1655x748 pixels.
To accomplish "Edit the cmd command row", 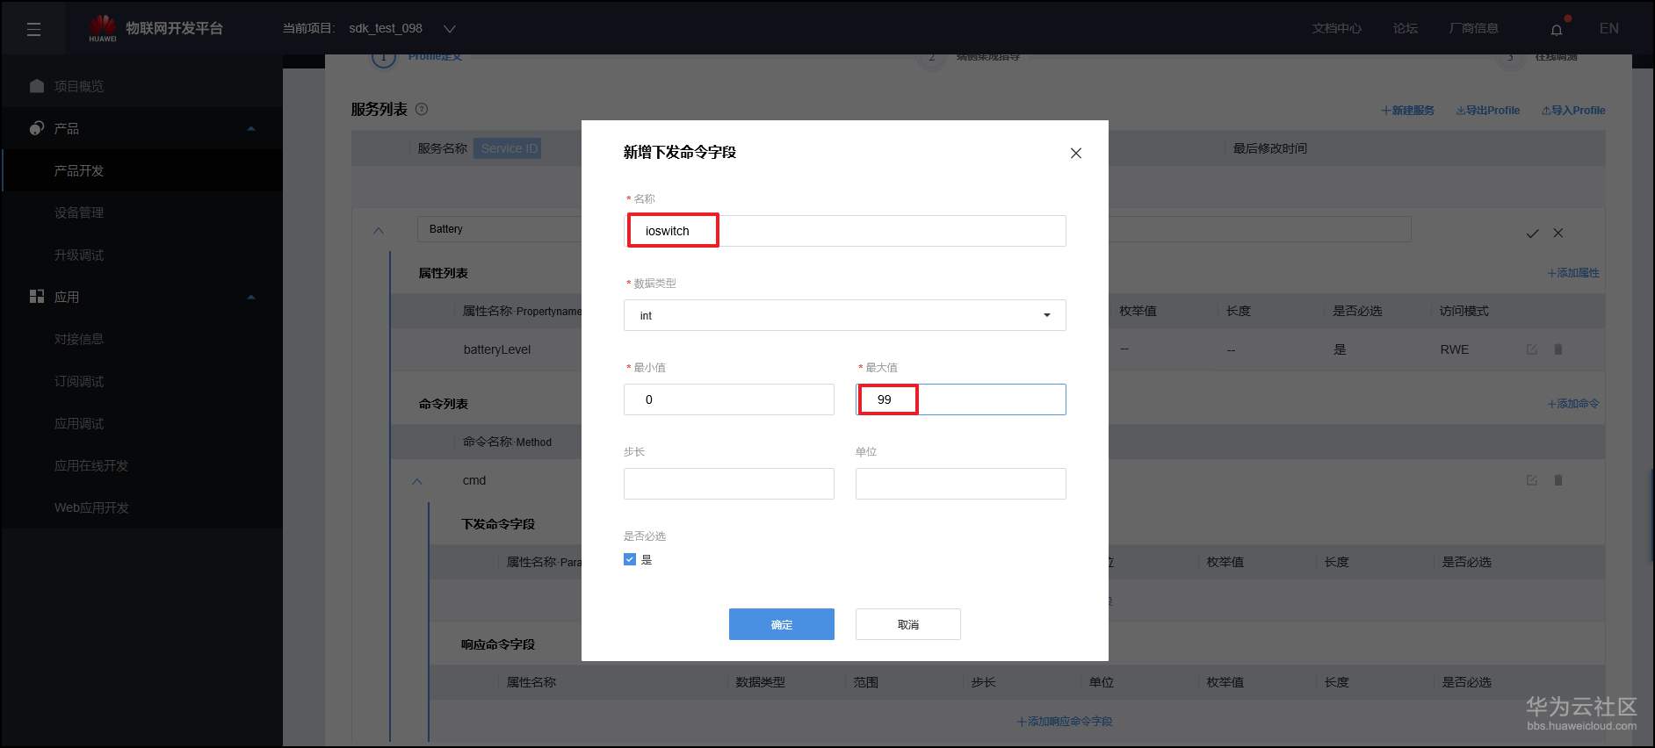I will coord(1532,480).
